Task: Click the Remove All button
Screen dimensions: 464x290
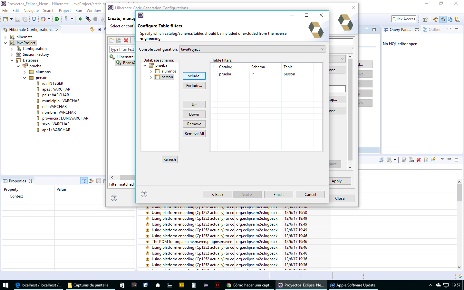Action: [194, 134]
